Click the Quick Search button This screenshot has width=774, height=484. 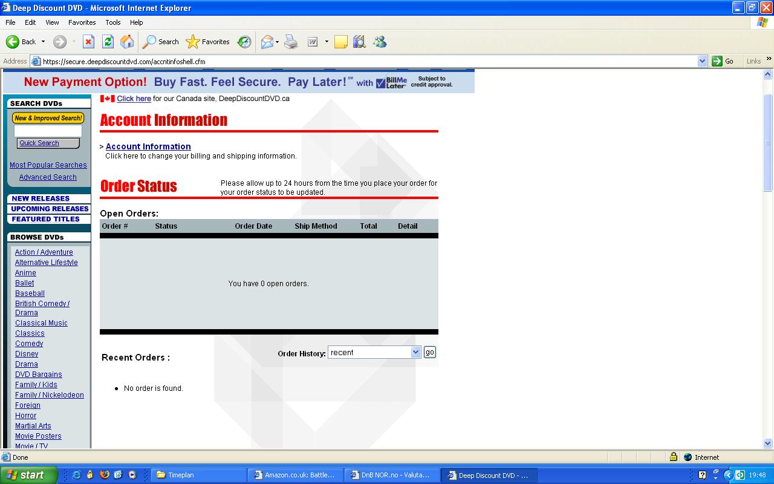[x=48, y=143]
